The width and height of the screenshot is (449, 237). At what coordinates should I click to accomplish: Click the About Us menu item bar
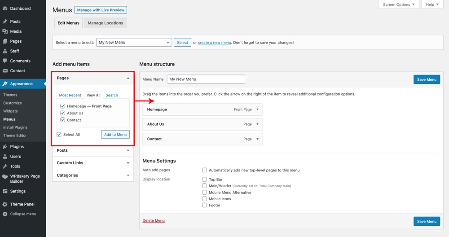point(202,124)
